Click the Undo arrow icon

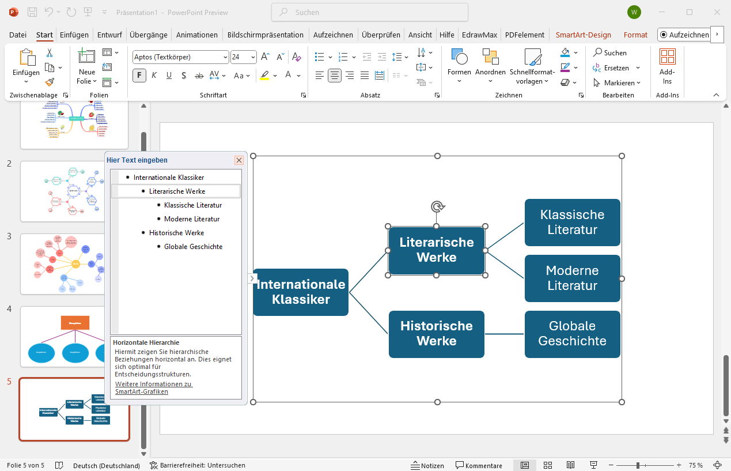(49, 12)
